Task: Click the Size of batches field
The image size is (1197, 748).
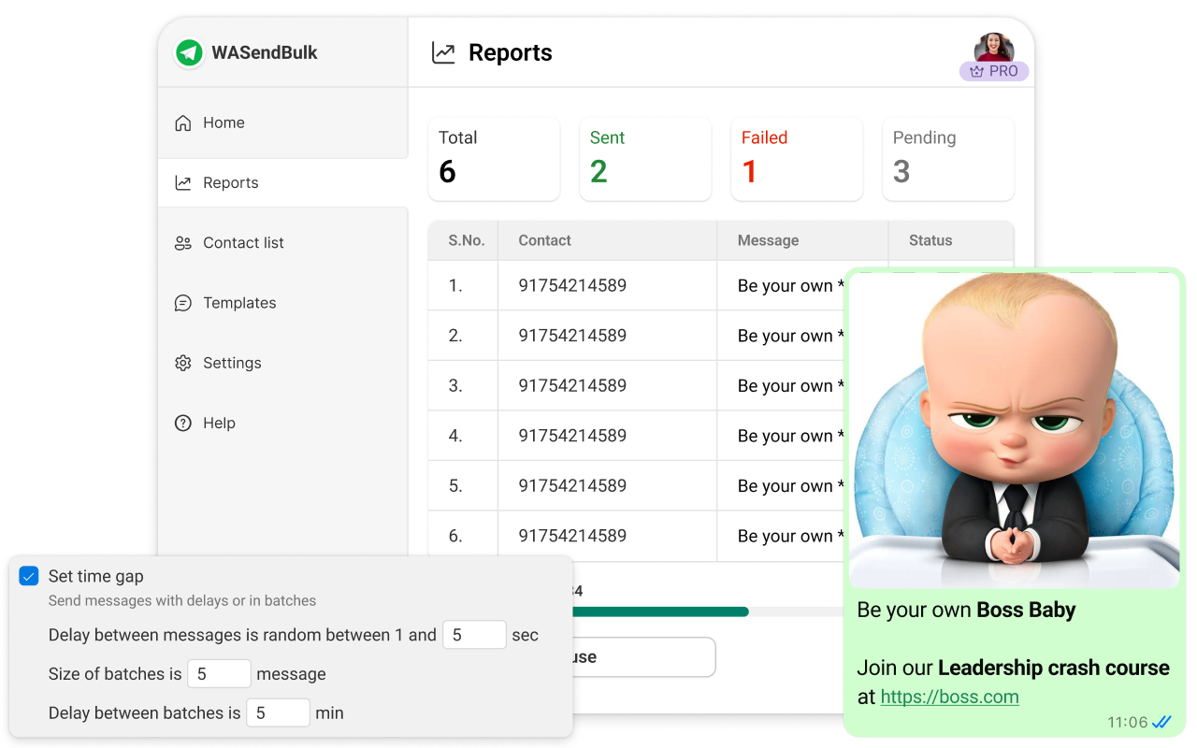Action: coord(219,674)
